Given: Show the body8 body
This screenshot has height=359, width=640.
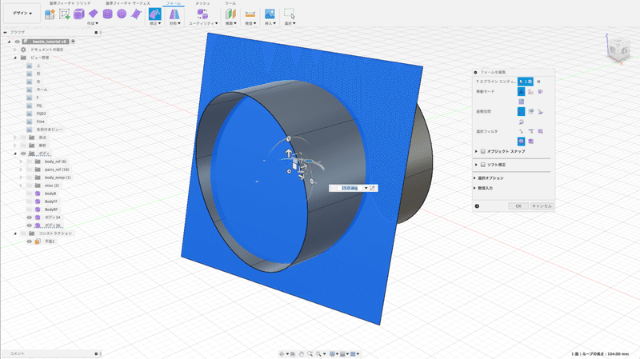Looking at the screenshot, I should point(30,193).
